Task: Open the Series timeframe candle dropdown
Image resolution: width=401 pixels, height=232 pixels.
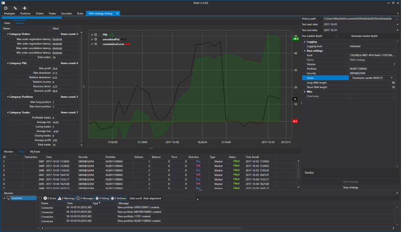Action: [x=392, y=78]
